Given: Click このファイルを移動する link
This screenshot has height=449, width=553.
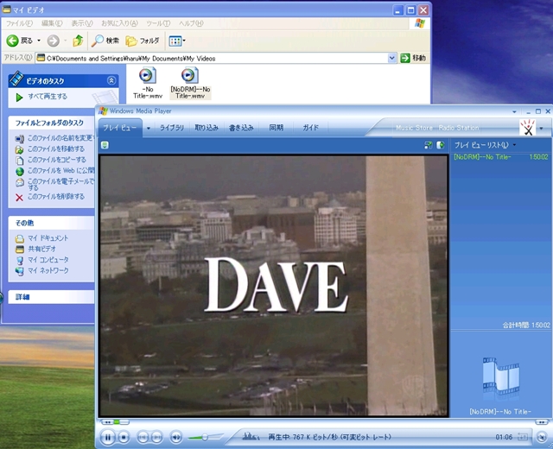Looking at the screenshot, I should point(56,149).
